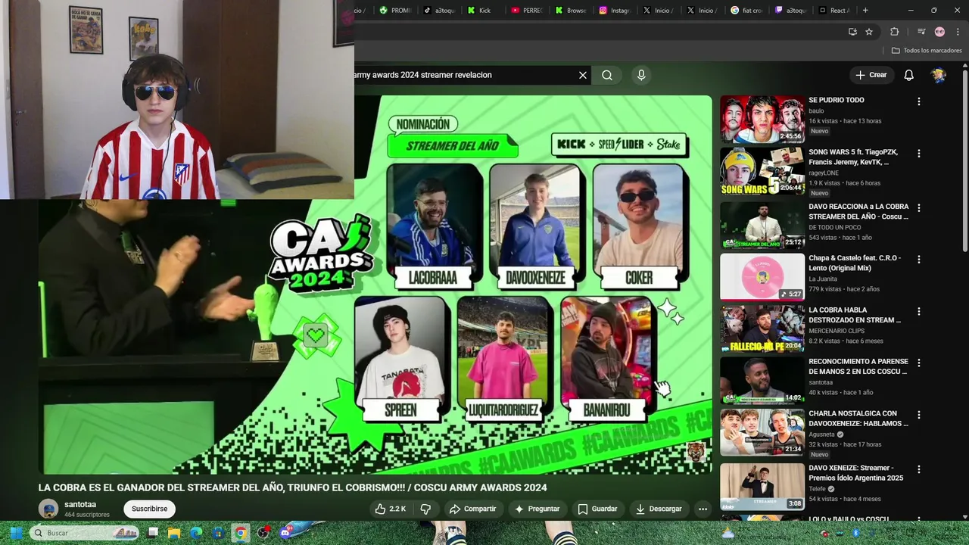Screen dimensions: 969x545
Task: Open the Task View taskbar icon
Action: [152, 533]
